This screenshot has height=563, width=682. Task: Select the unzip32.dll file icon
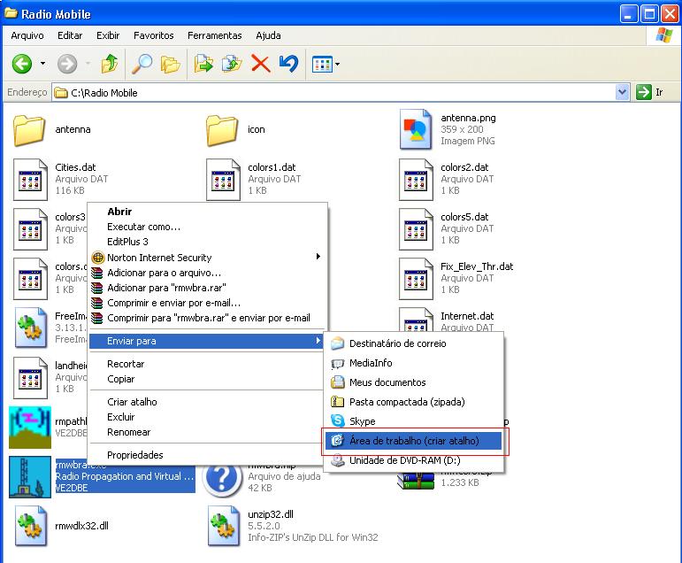224,526
